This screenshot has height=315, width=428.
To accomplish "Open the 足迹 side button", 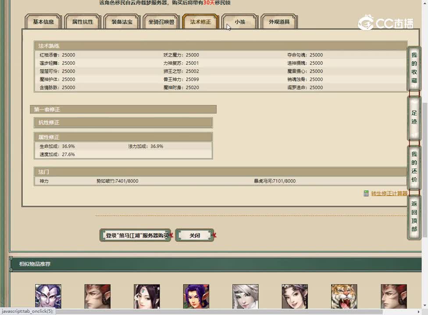I will click(414, 118).
